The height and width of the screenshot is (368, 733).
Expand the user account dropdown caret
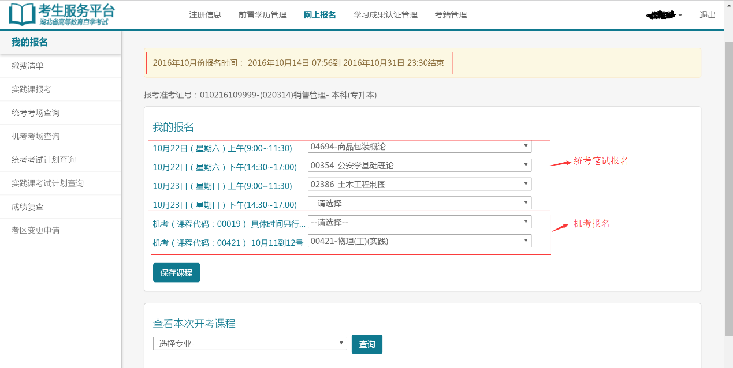pos(680,16)
